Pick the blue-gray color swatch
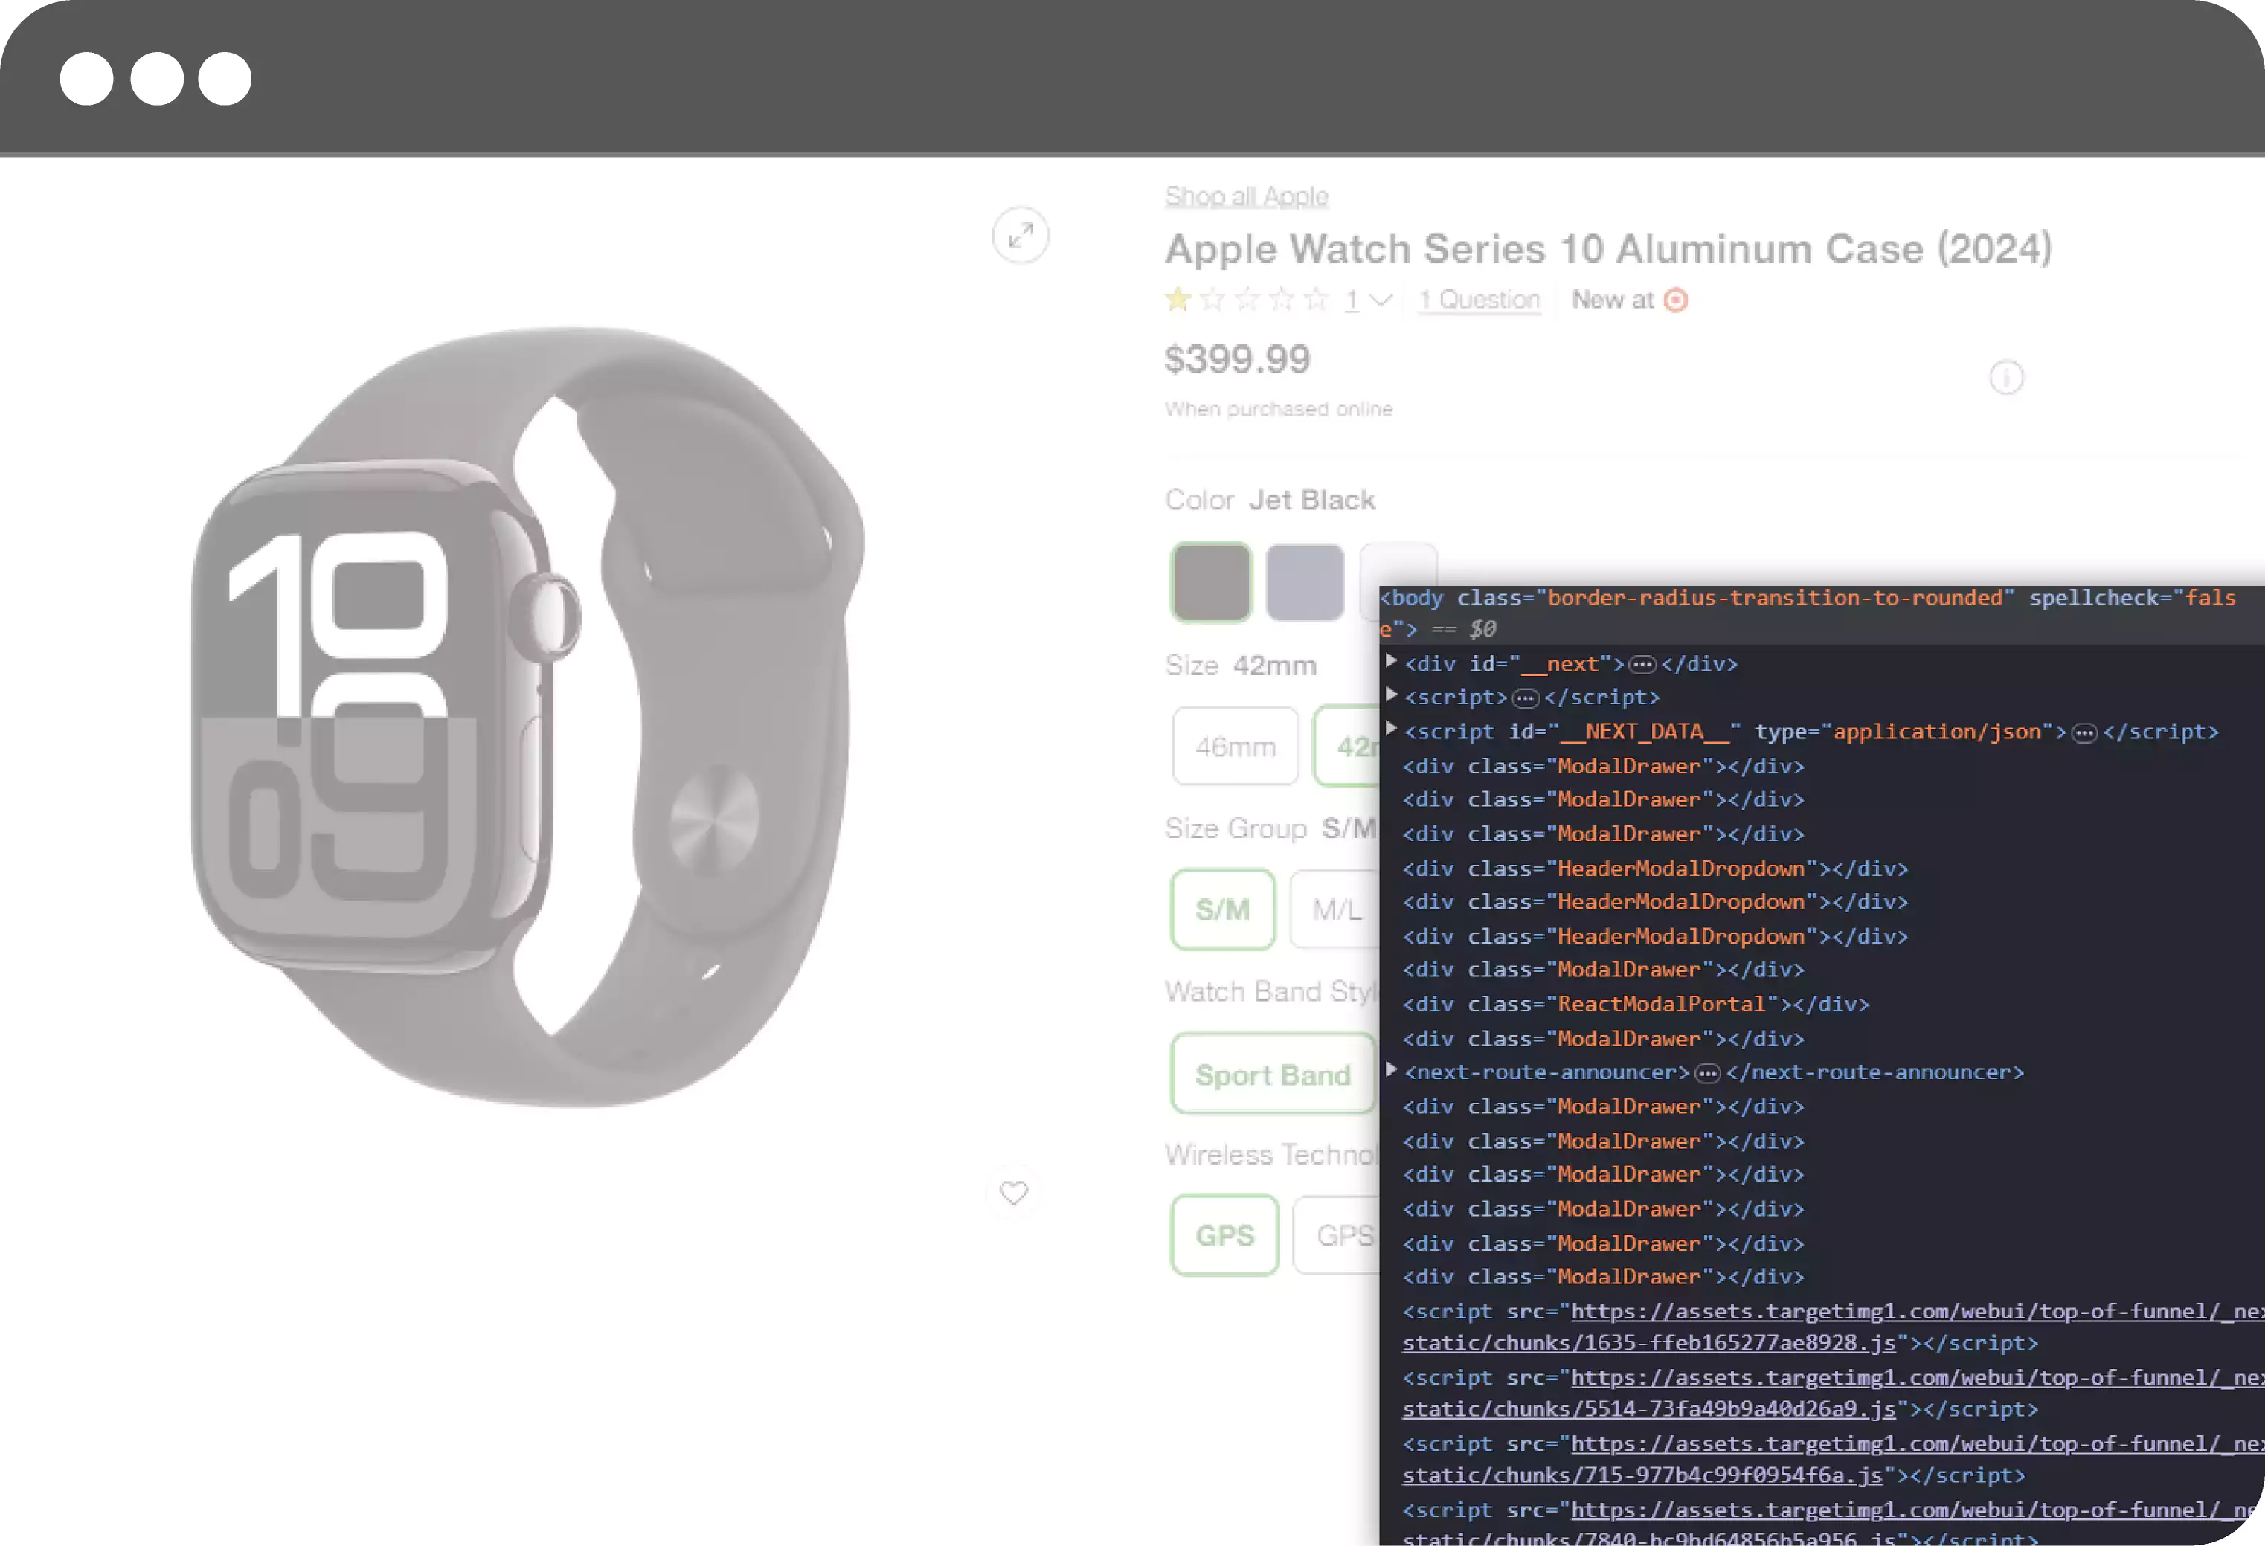 tap(1304, 582)
